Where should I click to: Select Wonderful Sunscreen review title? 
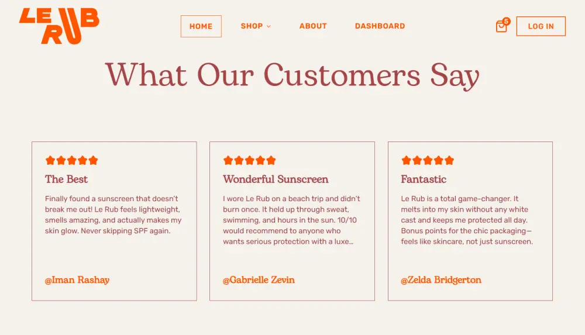click(276, 179)
